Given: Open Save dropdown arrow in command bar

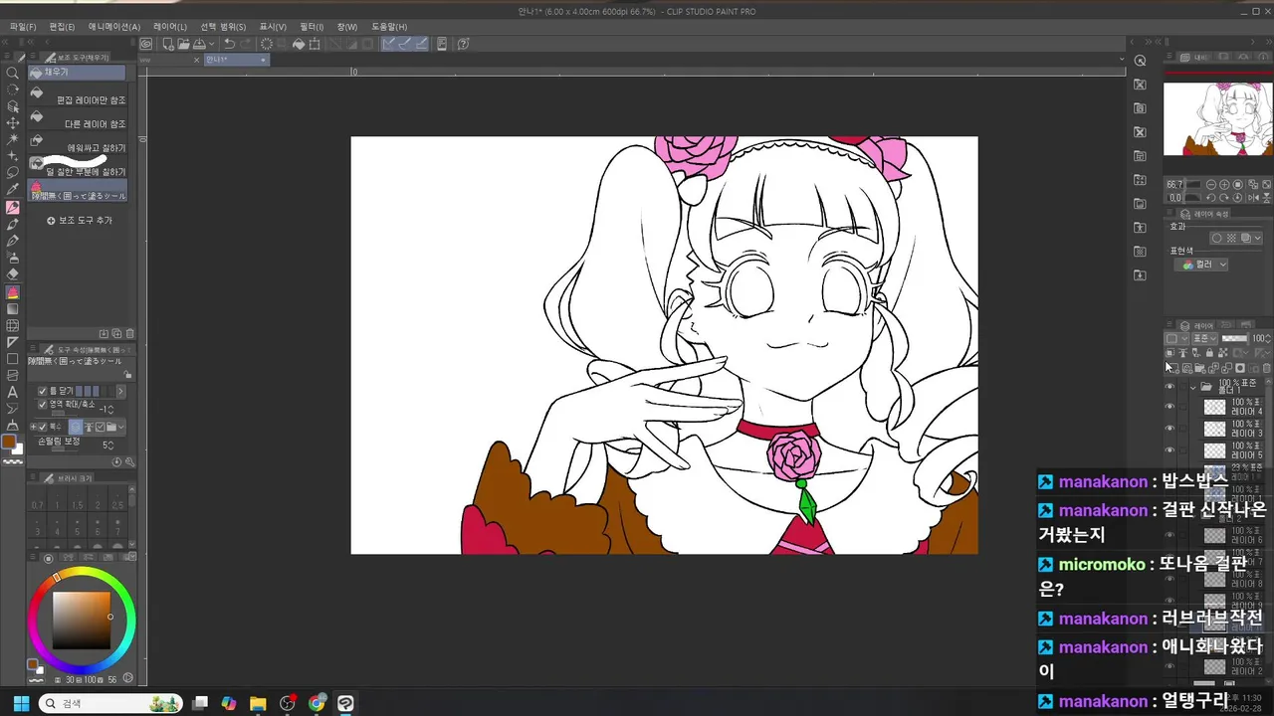Looking at the screenshot, I should click(212, 44).
